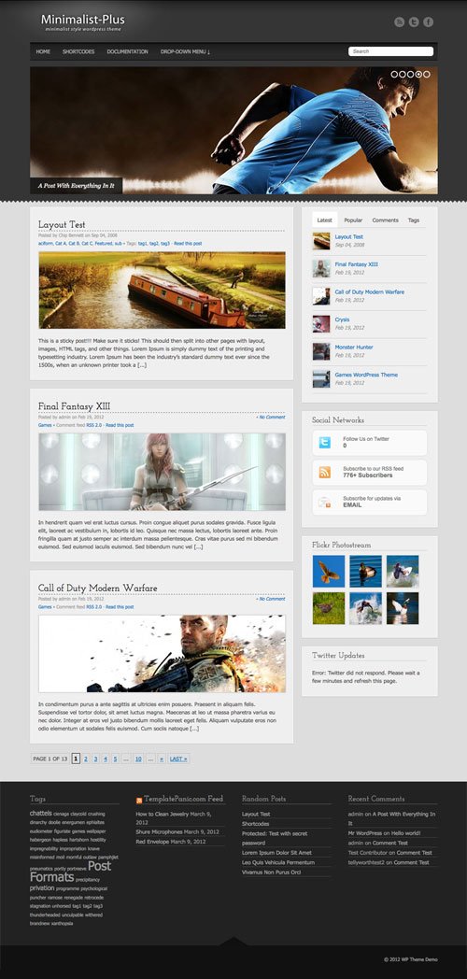
Task: Open bottom-middle splashing surfer Flickr photo
Action: [365, 608]
